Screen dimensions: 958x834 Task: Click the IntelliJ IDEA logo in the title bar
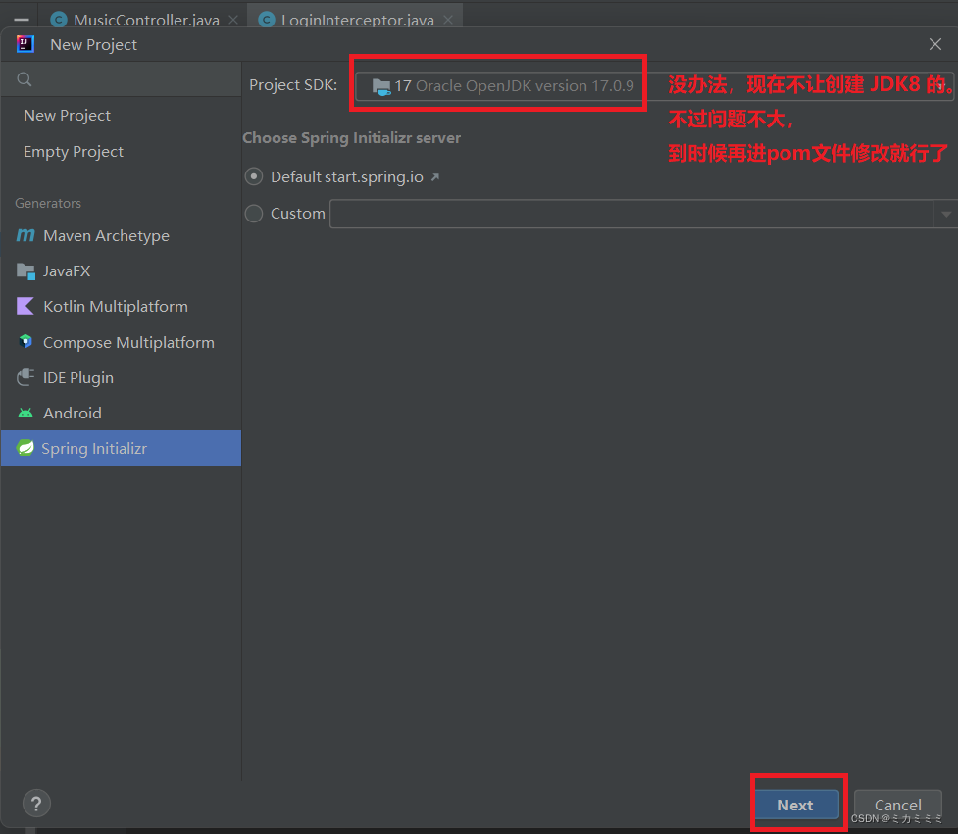25,44
